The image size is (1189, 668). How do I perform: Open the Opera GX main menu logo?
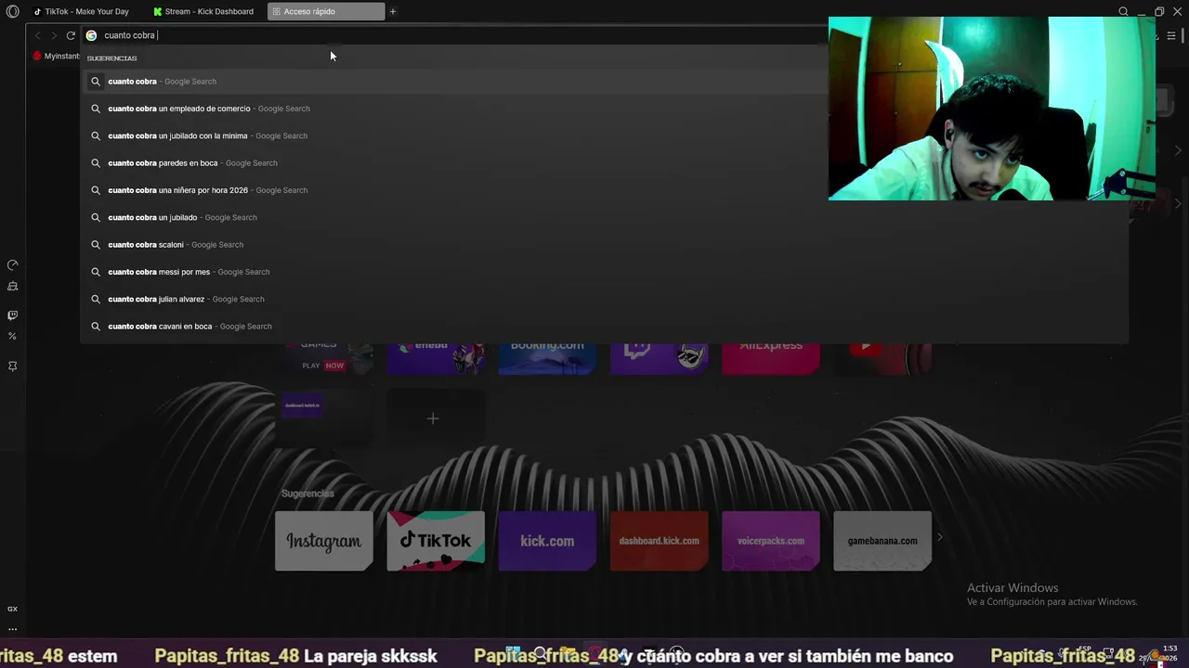tap(12, 11)
